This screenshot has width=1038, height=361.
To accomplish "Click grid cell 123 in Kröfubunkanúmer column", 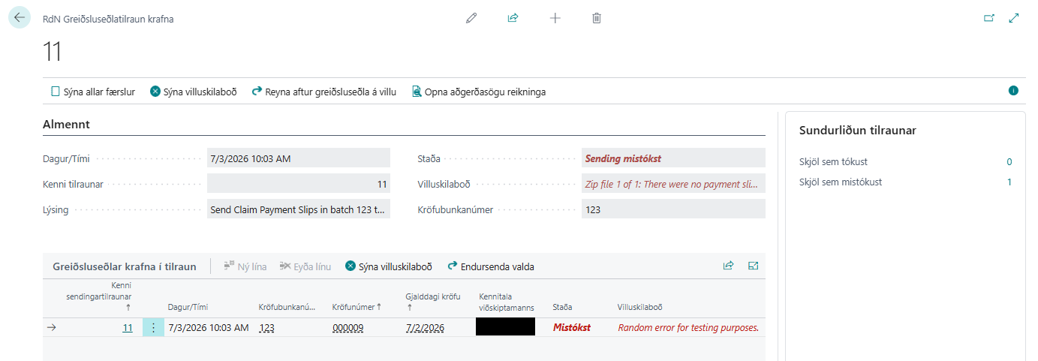I will [x=267, y=327].
